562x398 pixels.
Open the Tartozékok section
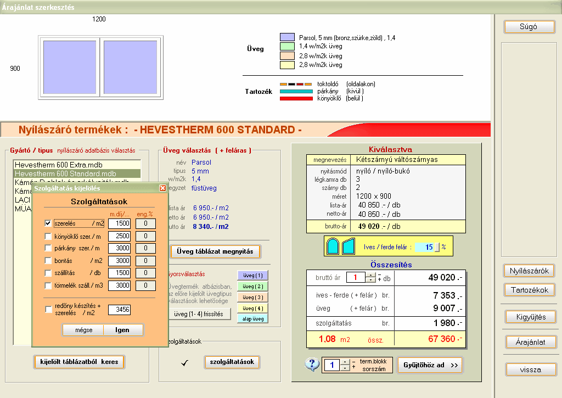coord(530,290)
